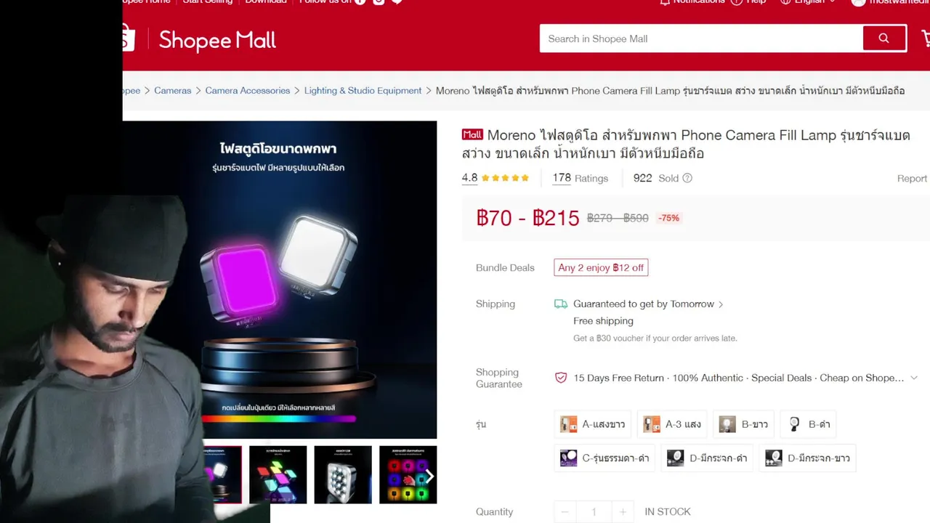Viewport: 930px width, 523px height.
Task: Focus the Search in Shopee Mall field
Action: (x=701, y=38)
